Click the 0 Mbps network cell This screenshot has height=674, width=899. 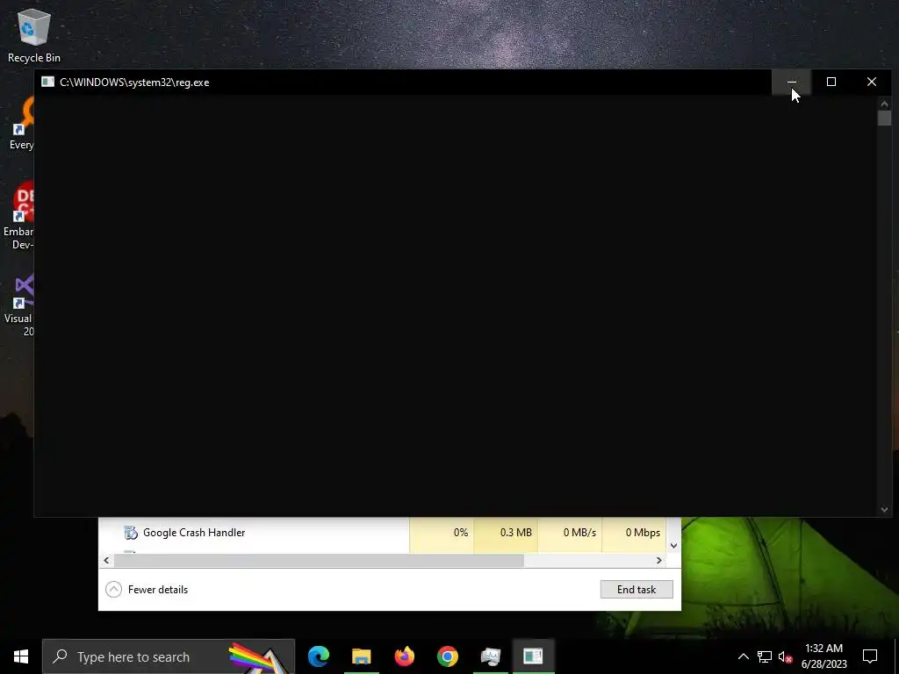[x=634, y=533]
